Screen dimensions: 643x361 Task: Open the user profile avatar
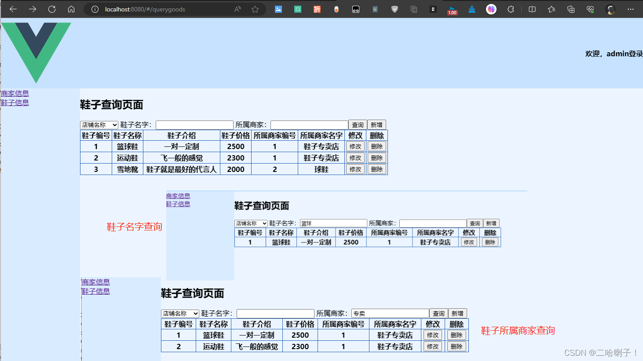pyautogui.click(x=610, y=9)
